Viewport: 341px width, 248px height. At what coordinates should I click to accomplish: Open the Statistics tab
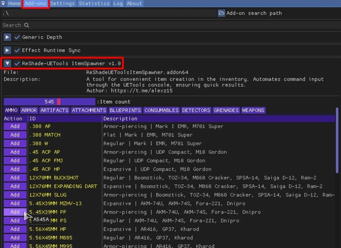coord(94,3)
